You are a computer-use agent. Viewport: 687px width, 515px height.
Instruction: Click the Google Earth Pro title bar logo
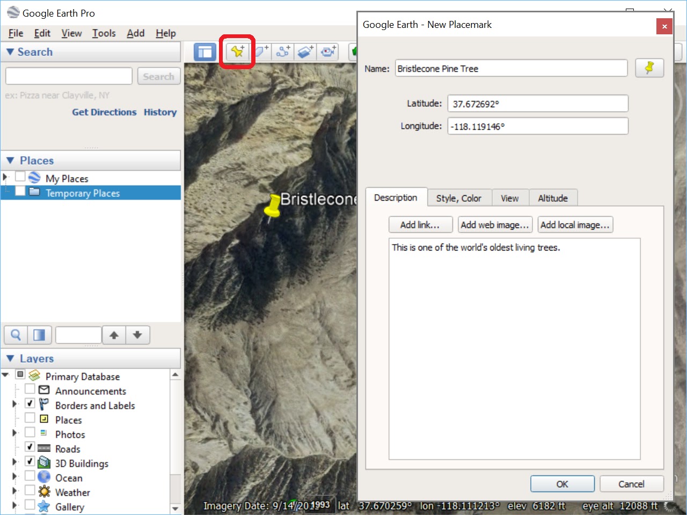[13, 12]
